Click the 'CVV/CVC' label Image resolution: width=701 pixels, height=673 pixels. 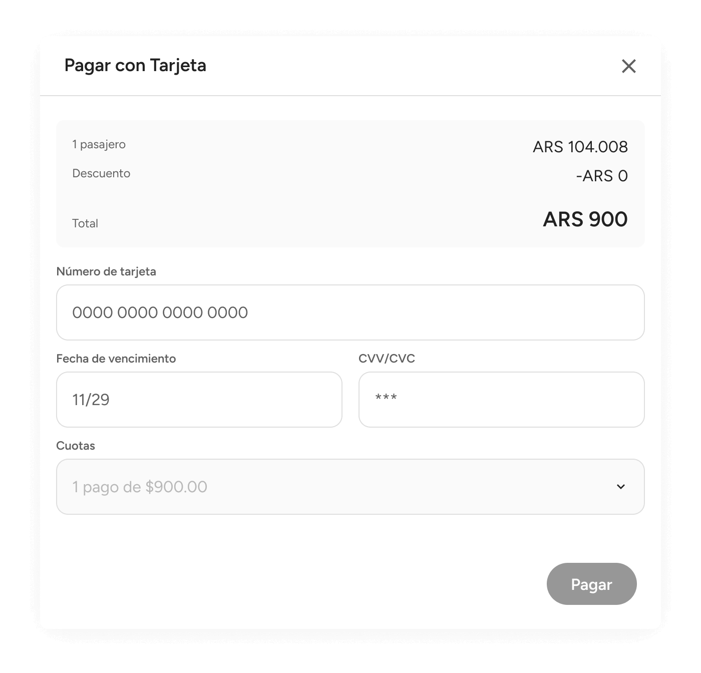(387, 359)
